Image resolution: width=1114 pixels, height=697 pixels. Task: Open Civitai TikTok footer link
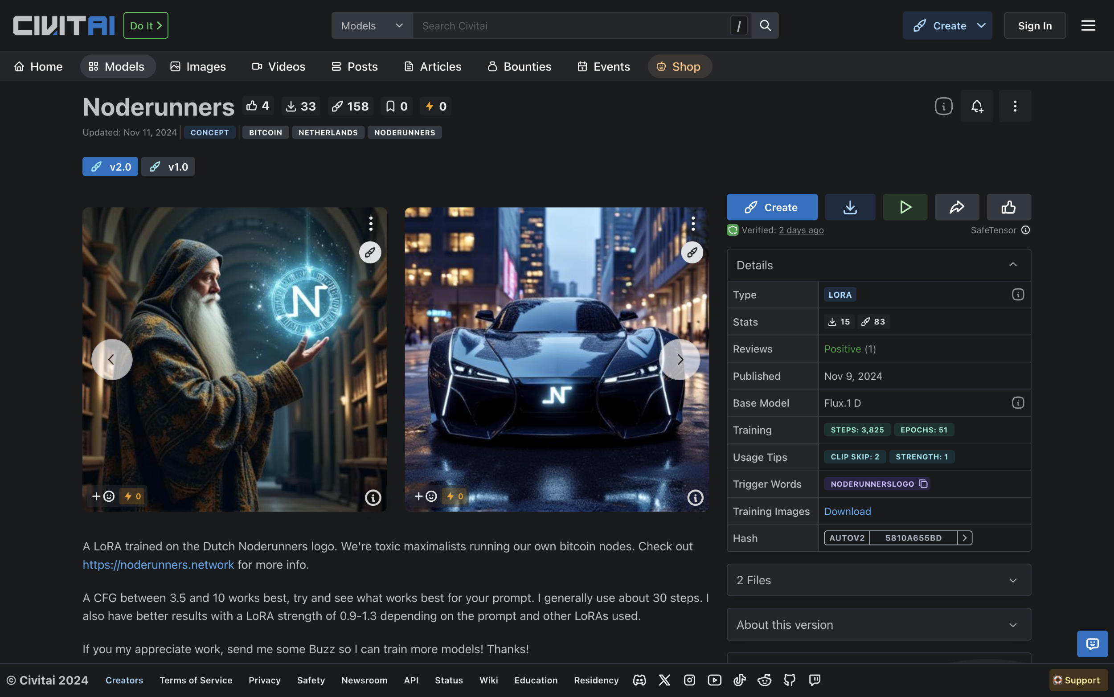pyautogui.click(x=739, y=680)
